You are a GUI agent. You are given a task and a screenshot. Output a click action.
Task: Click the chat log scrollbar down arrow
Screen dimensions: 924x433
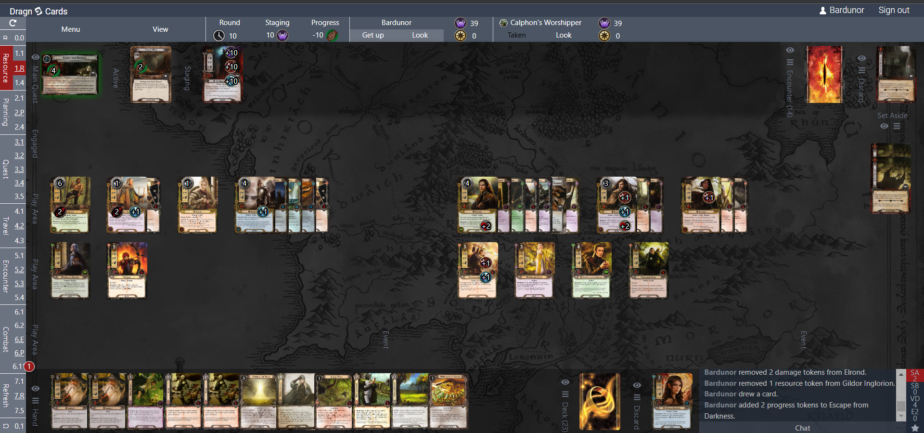[x=901, y=417]
